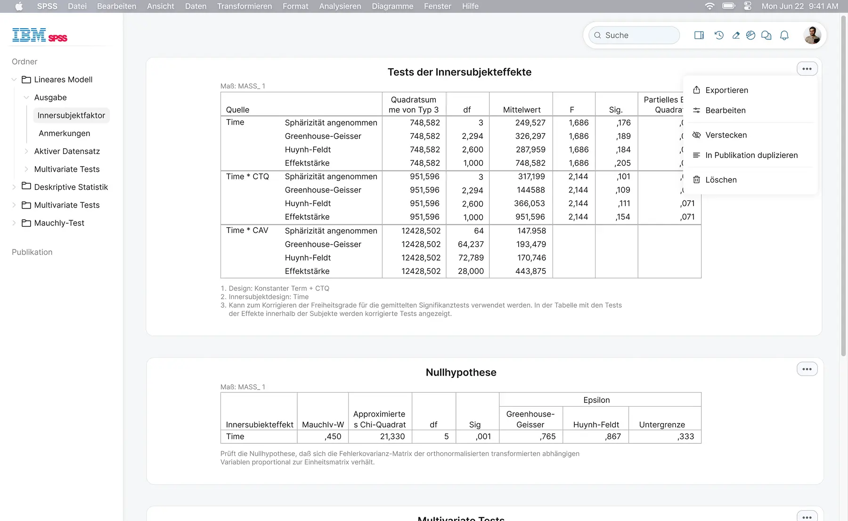
Task: Click the trash icon beside Löschen
Action: click(x=696, y=180)
